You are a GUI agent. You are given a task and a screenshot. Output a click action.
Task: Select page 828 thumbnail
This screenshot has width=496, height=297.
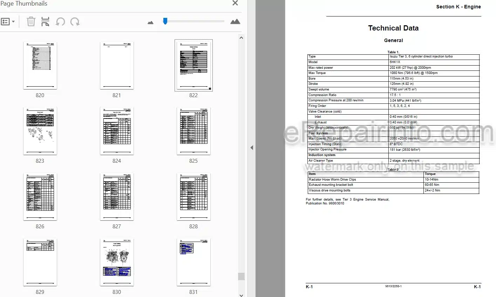tap(193, 196)
